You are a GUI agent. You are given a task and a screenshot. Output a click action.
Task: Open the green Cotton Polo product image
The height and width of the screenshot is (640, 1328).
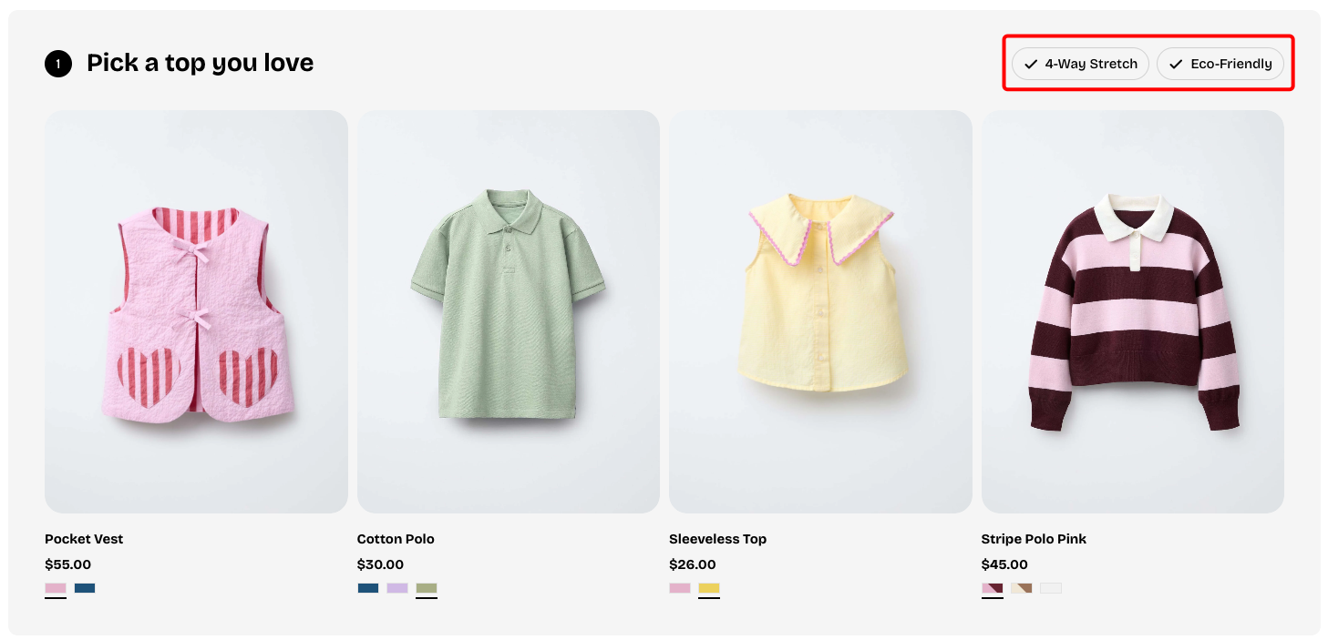(x=508, y=311)
